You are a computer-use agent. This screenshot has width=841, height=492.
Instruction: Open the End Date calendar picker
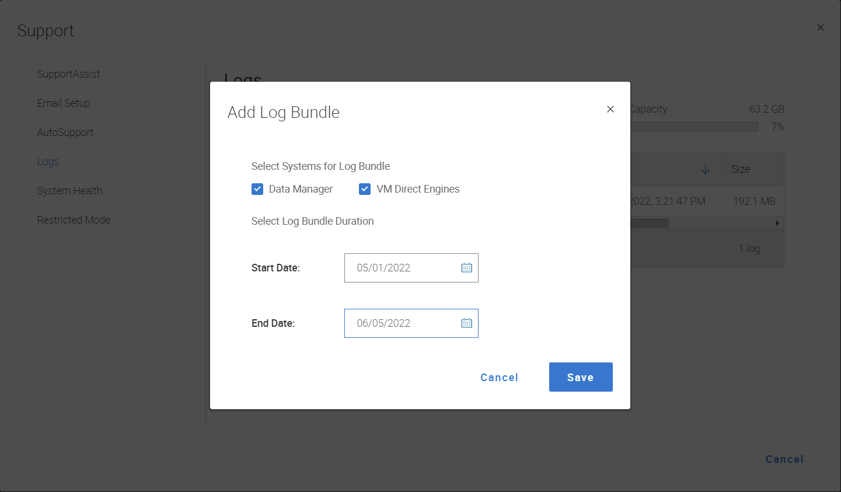tap(466, 323)
